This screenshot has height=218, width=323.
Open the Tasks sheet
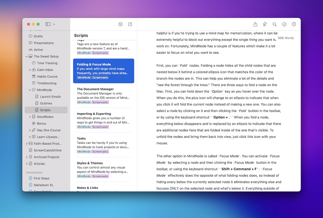104,145
